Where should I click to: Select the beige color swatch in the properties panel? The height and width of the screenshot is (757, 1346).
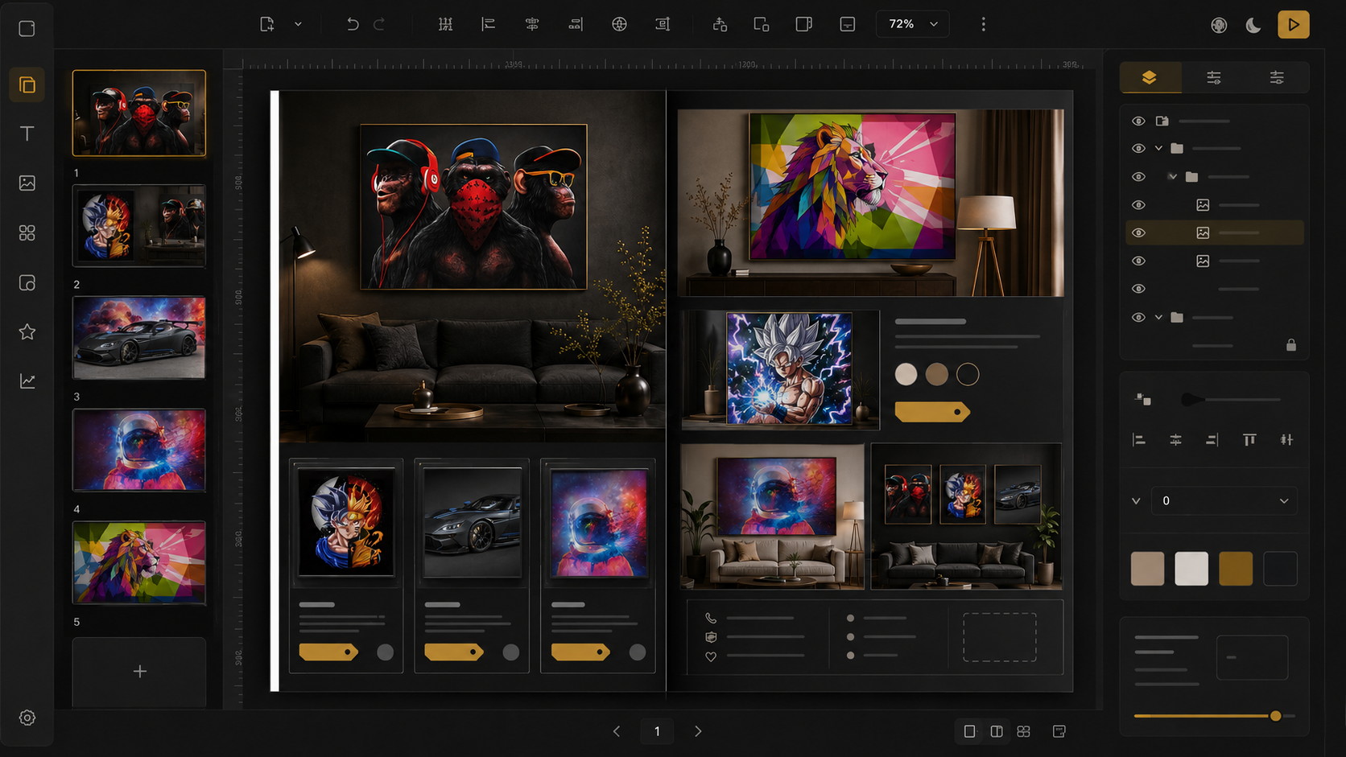tap(1147, 568)
